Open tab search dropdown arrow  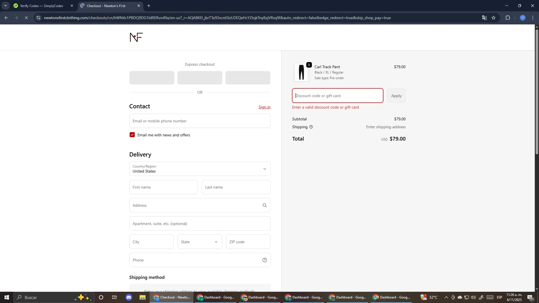pyautogui.click(x=5, y=6)
